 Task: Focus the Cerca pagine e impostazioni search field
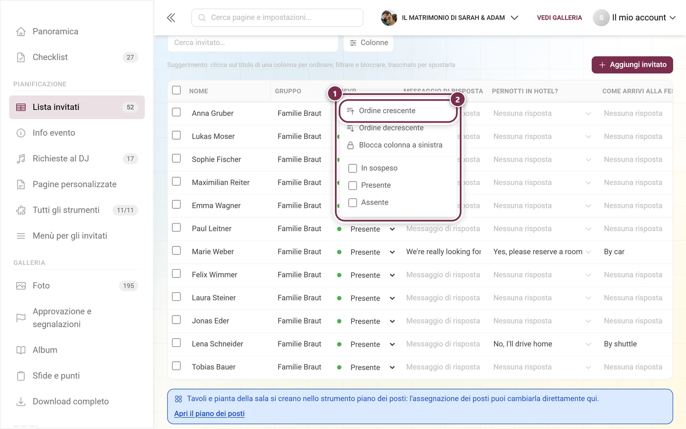click(277, 18)
